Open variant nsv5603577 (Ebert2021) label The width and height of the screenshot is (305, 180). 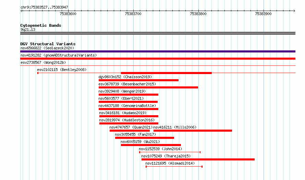click(x=121, y=98)
